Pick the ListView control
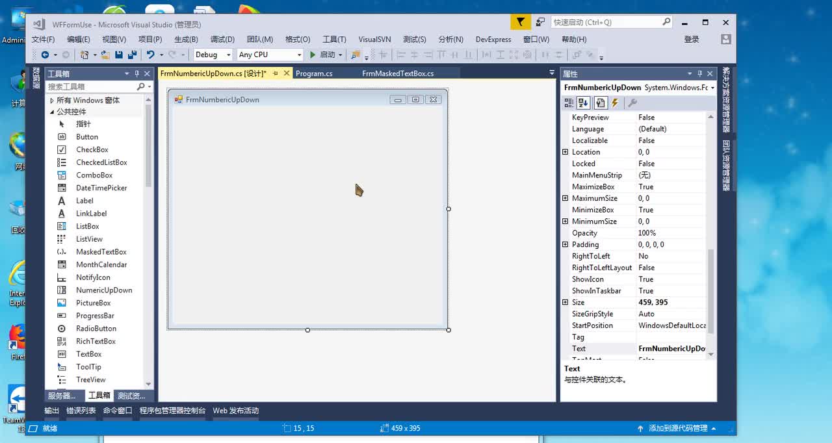 pyautogui.click(x=89, y=239)
